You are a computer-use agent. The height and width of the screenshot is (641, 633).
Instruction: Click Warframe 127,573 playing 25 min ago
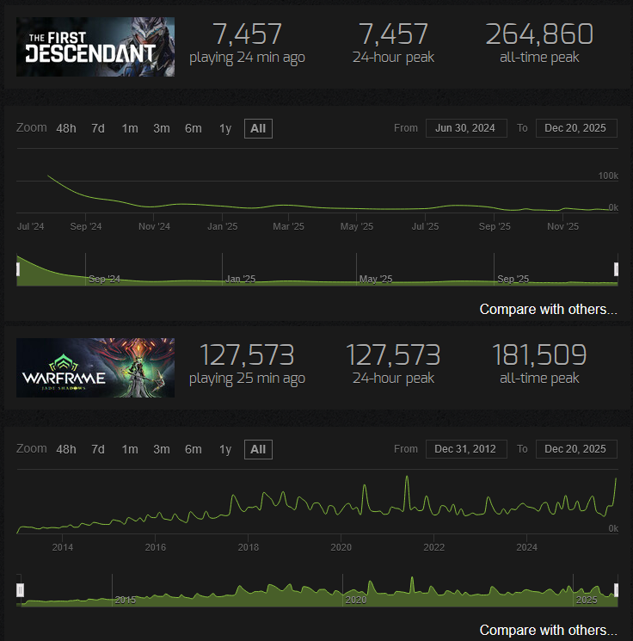pyautogui.click(x=247, y=354)
